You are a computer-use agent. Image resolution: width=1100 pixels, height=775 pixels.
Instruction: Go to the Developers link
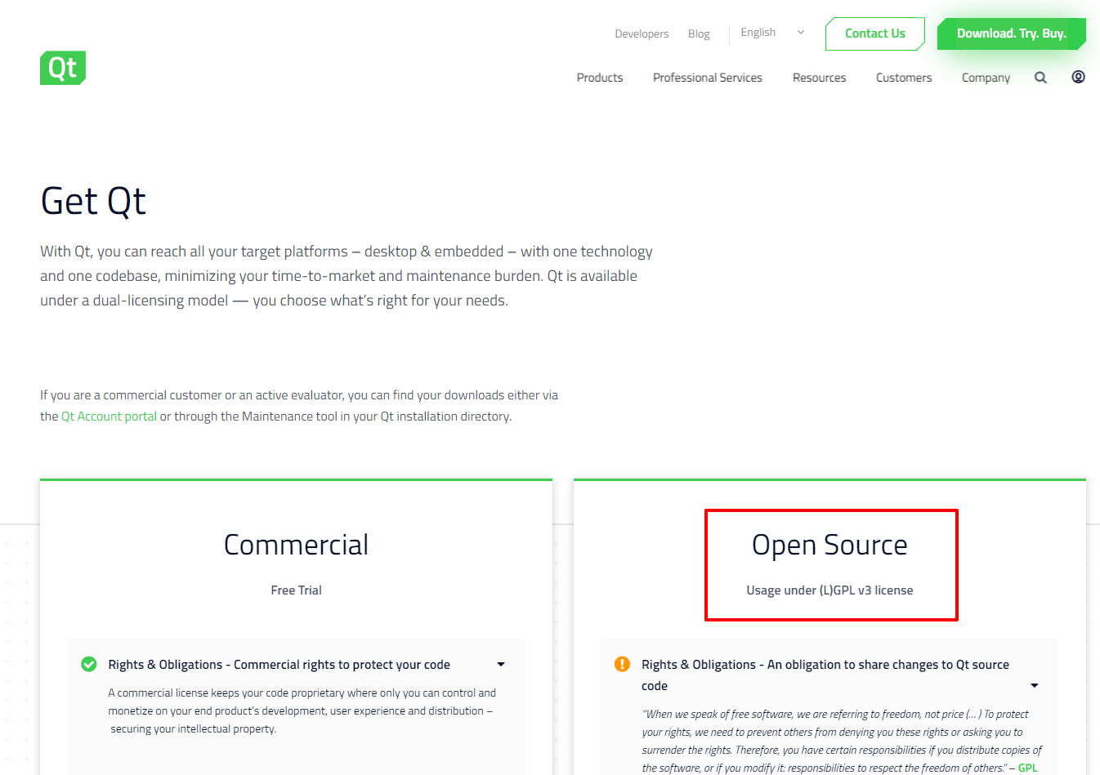642,34
